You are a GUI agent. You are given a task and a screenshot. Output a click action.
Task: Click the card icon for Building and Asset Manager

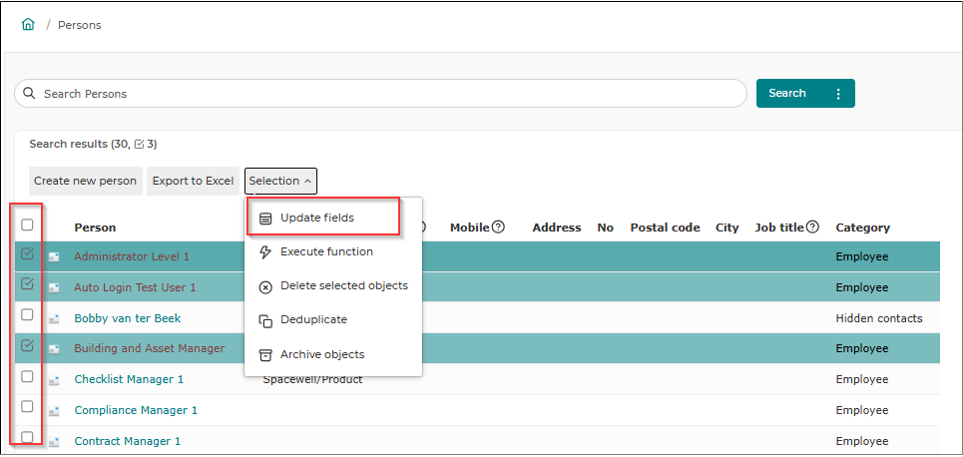pos(54,349)
